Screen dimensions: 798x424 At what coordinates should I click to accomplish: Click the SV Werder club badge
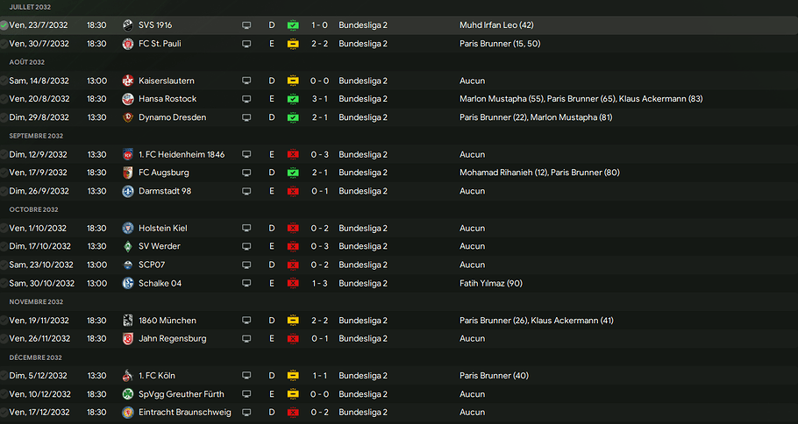point(128,246)
